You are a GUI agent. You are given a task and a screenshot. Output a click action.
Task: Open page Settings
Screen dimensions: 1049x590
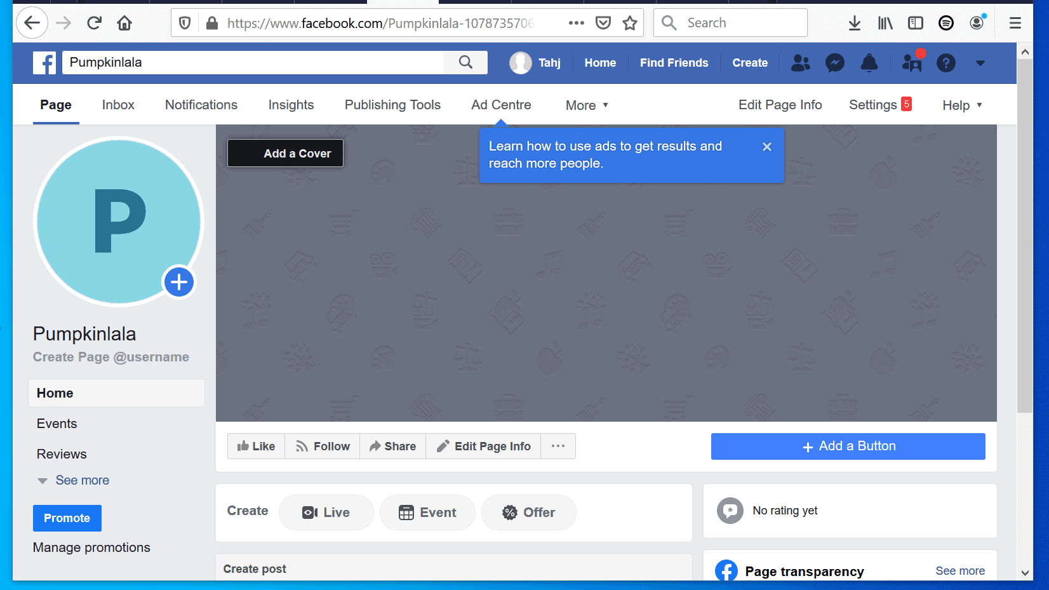click(873, 105)
